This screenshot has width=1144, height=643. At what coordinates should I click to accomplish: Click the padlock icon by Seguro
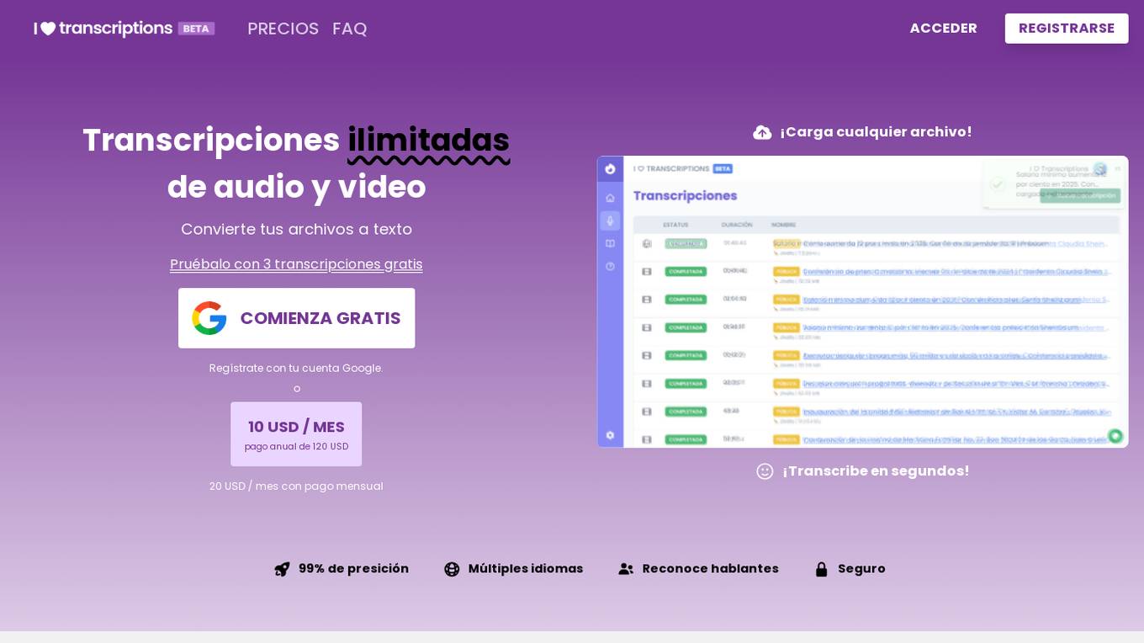tap(822, 569)
